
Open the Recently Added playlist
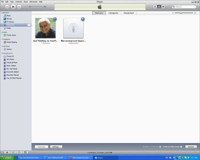tap(12, 72)
